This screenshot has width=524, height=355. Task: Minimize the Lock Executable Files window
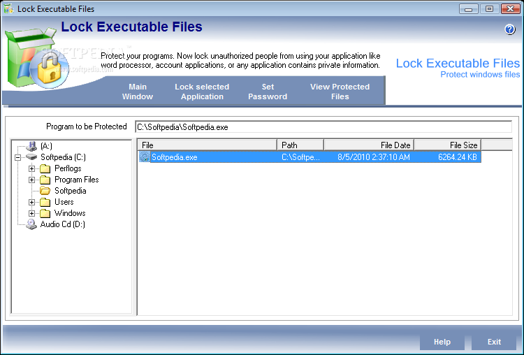[469, 8]
